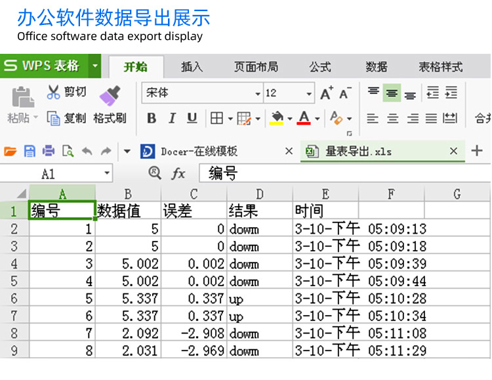
Task: Select the Format Painter brush
Action: pos(110,95)
